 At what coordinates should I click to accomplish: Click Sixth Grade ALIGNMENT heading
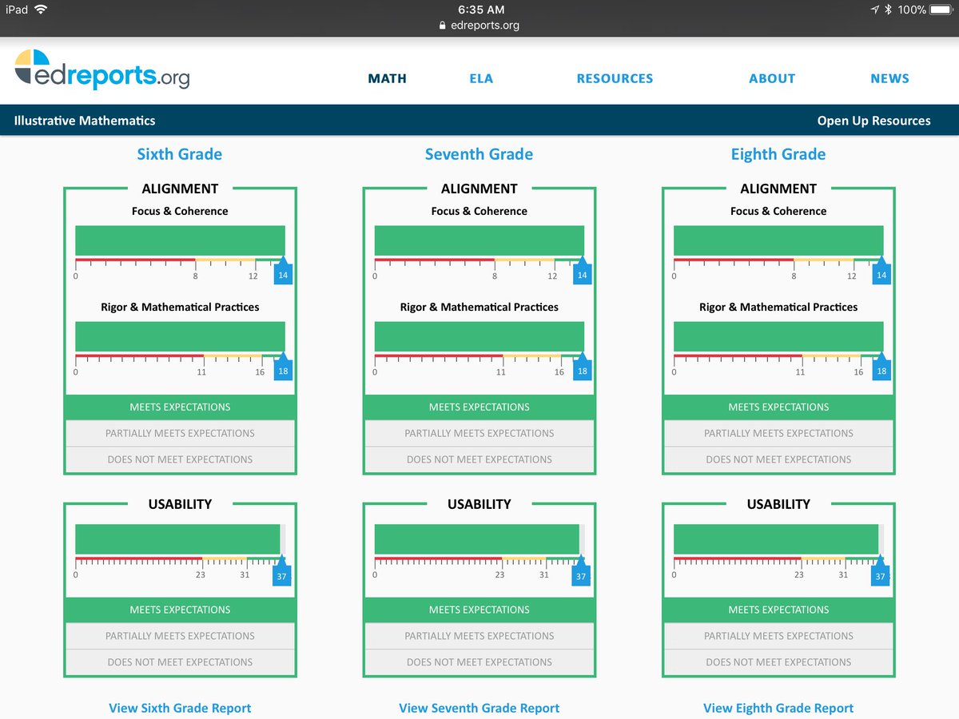[x=180, y=189]
